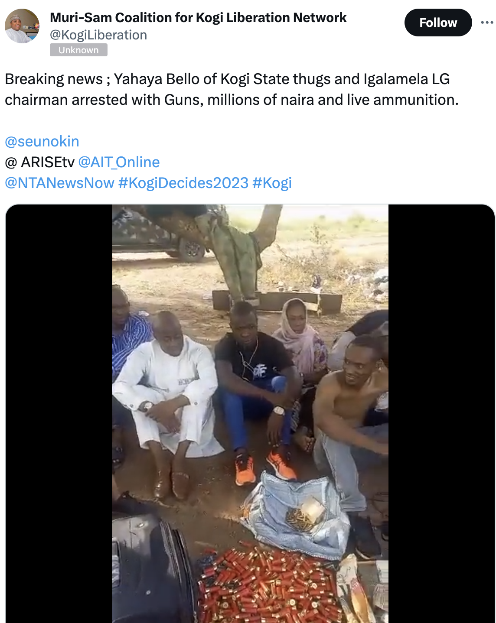Open the @seunokin mention

[x=42, y=141]
